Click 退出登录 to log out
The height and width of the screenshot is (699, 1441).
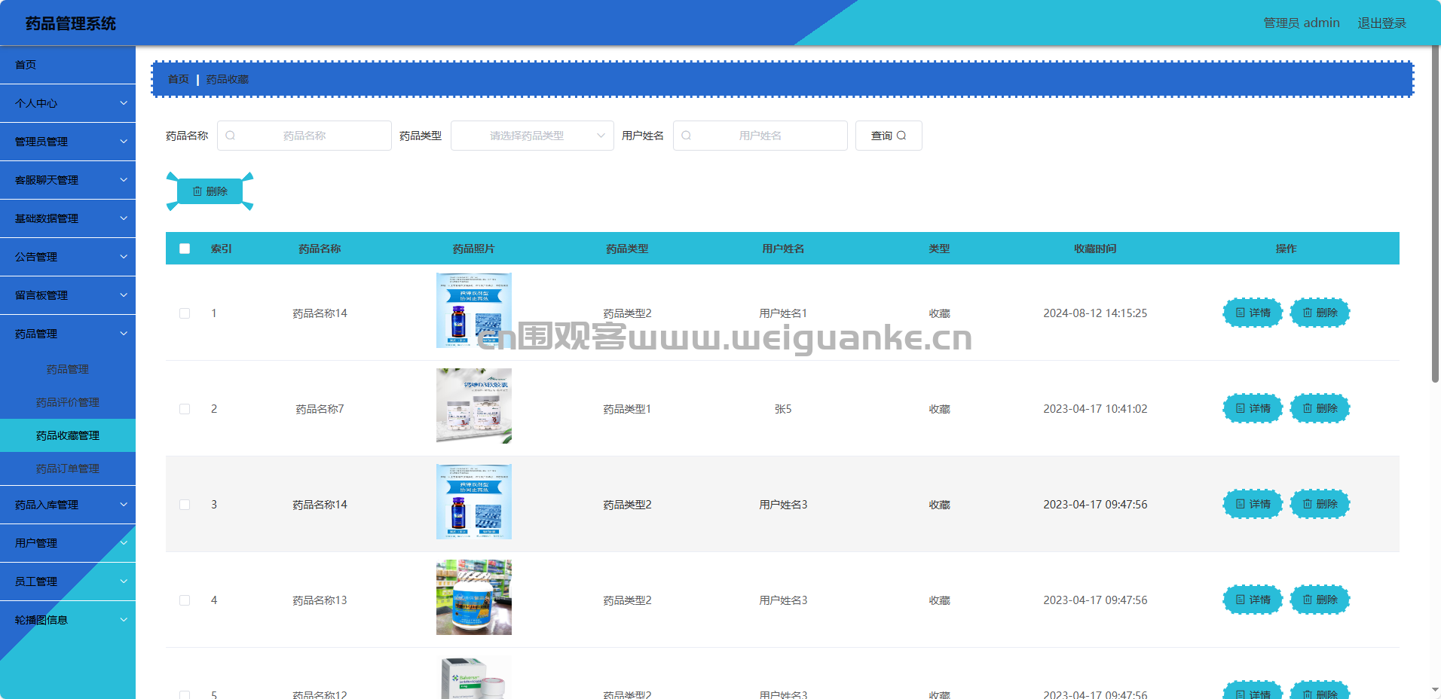tap(1382, 23)
